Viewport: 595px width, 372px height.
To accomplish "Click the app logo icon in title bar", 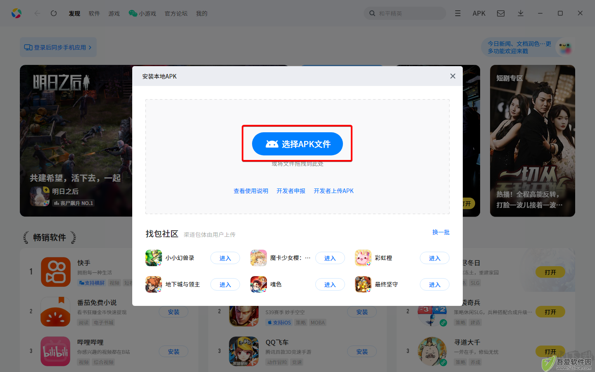I will click(16, 13).
